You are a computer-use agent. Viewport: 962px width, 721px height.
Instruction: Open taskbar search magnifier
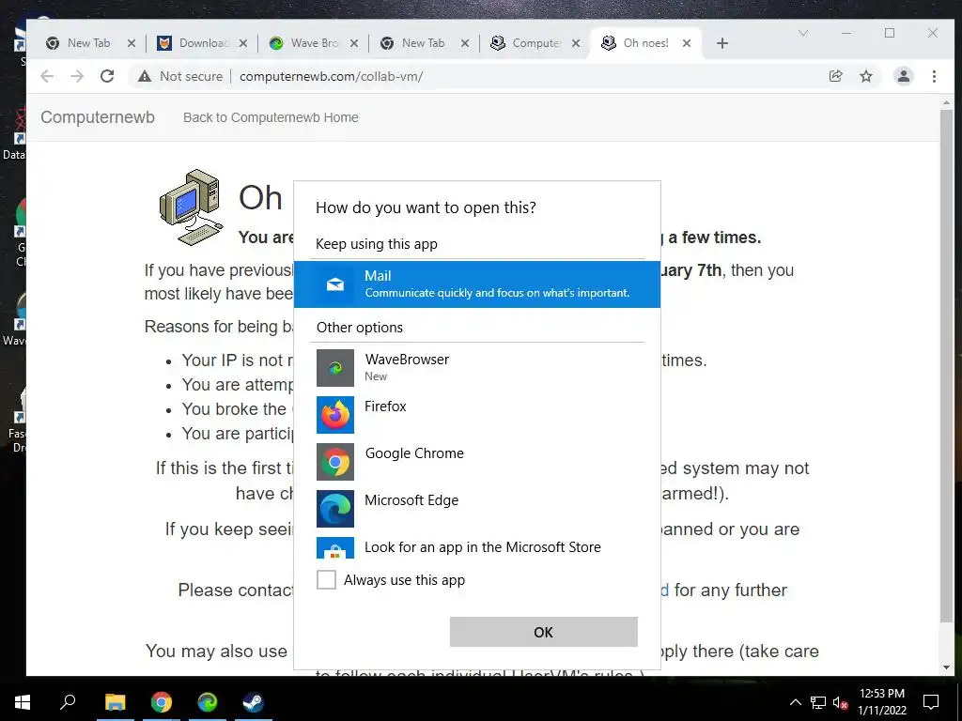click(68, 701)
